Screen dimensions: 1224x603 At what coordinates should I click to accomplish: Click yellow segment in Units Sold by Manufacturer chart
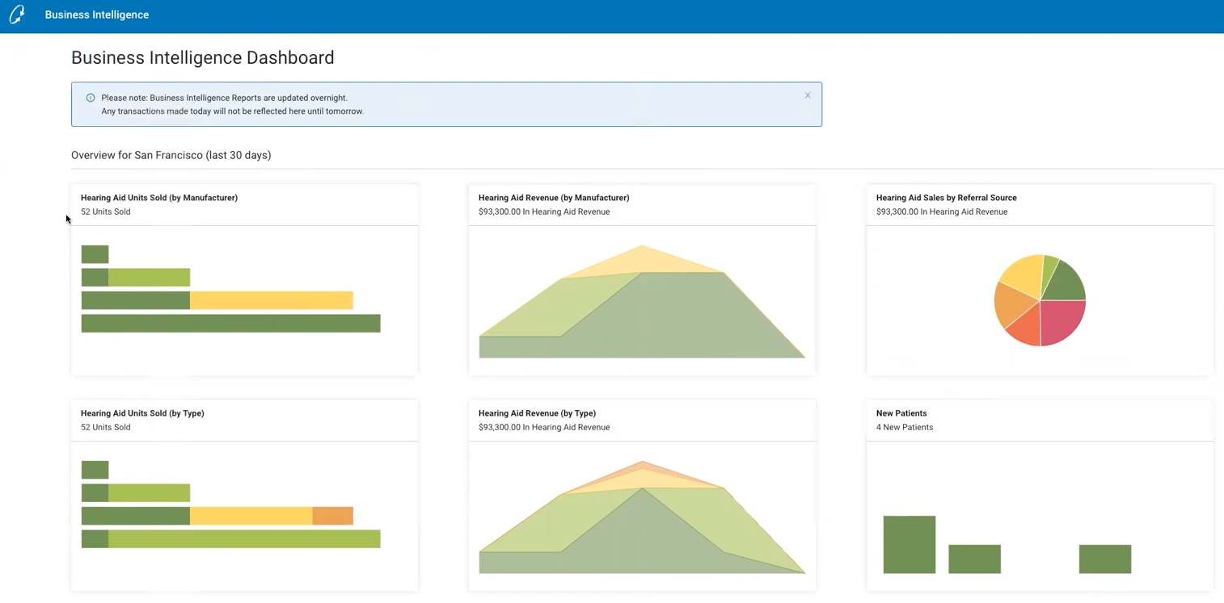tap(271, 300)
